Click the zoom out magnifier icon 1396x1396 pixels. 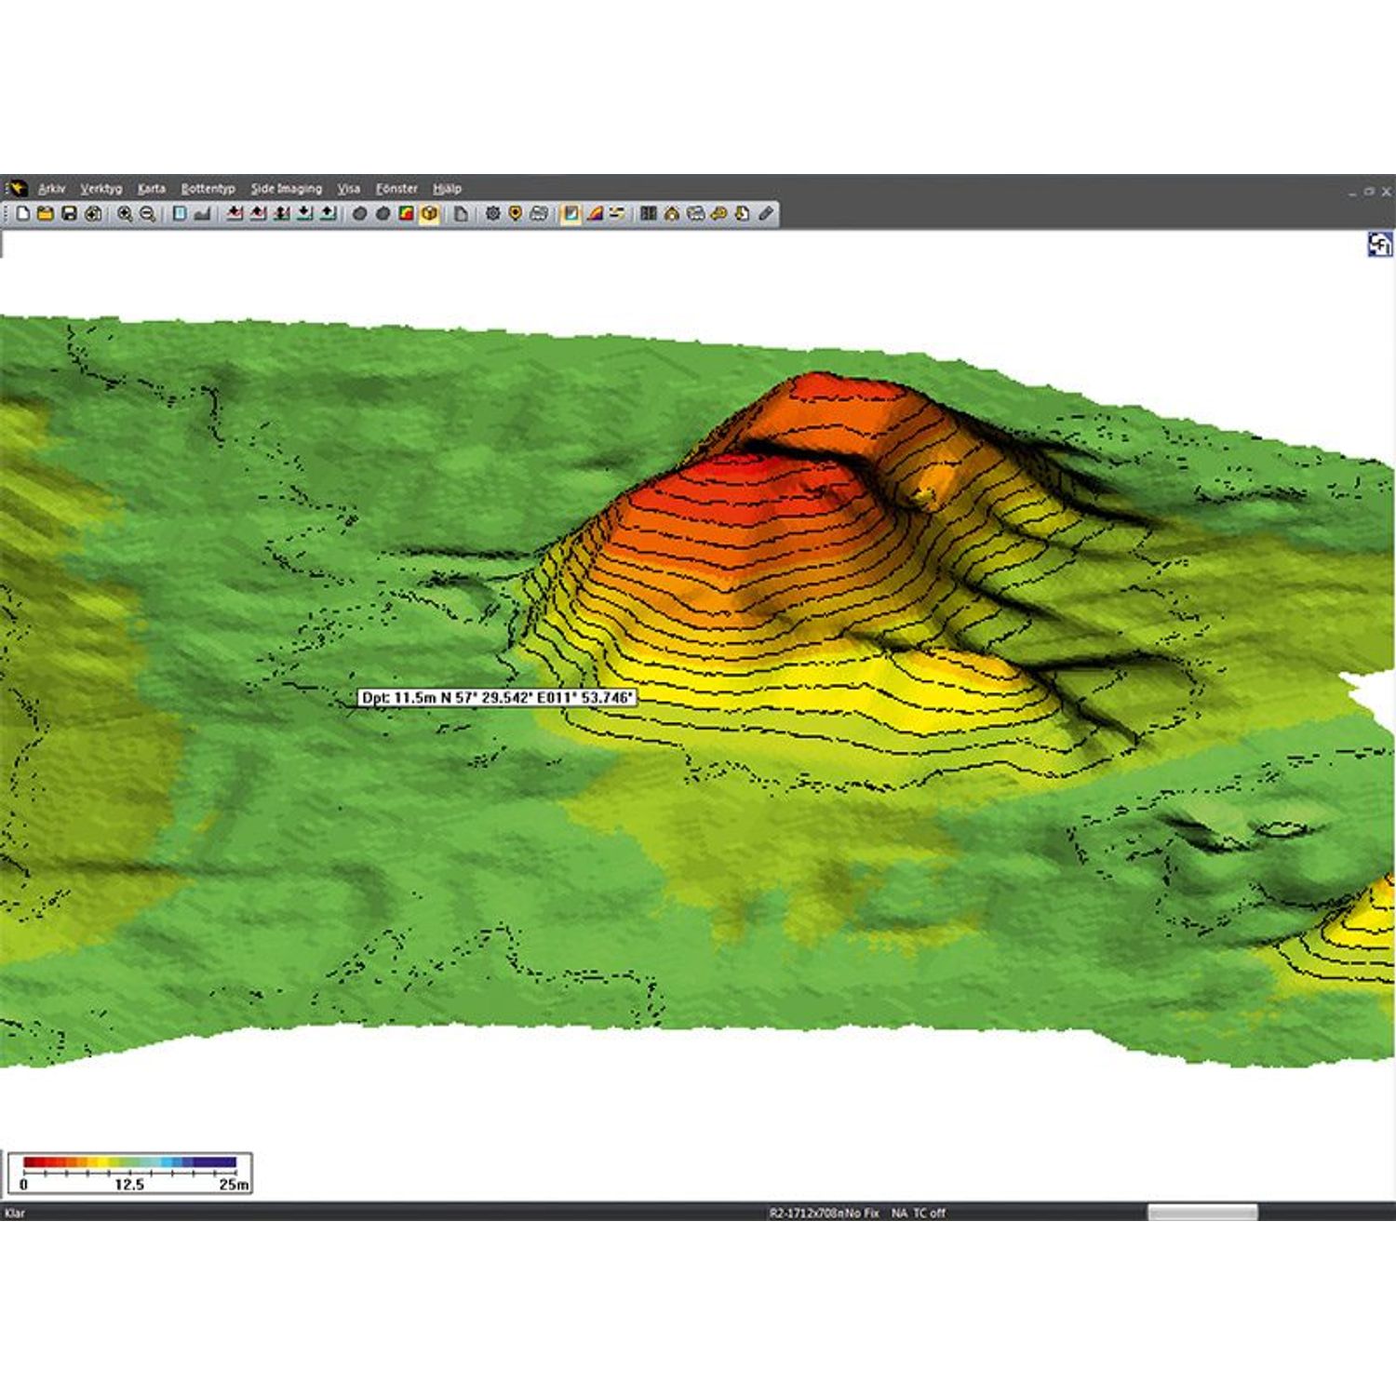tap(147, 214)
